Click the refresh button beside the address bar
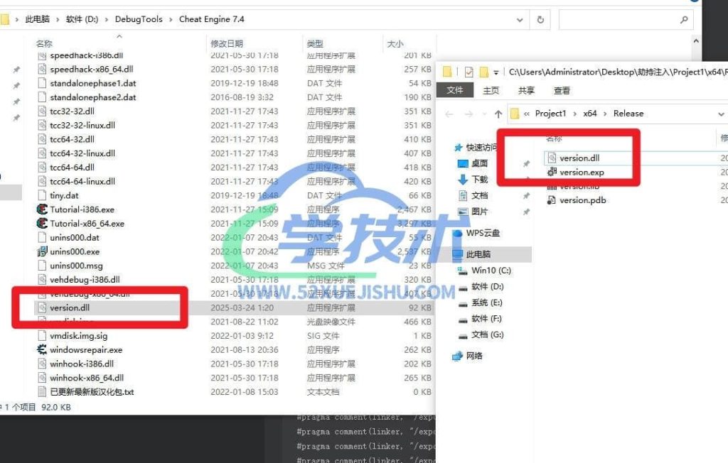 click(540, 20)
